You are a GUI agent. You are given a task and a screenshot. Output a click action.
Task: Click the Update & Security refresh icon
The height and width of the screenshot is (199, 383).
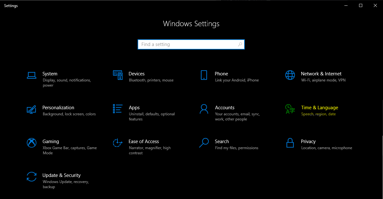pos(32,177)
